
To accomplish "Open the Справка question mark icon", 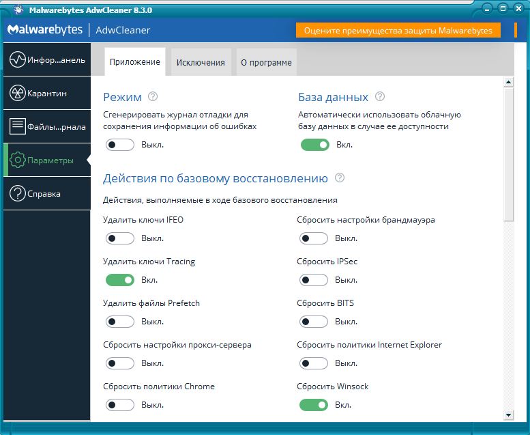I will pyautogui.click(x=18, y=194).
